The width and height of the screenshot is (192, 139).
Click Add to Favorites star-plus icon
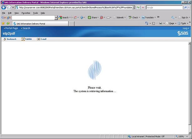[8, 23]
